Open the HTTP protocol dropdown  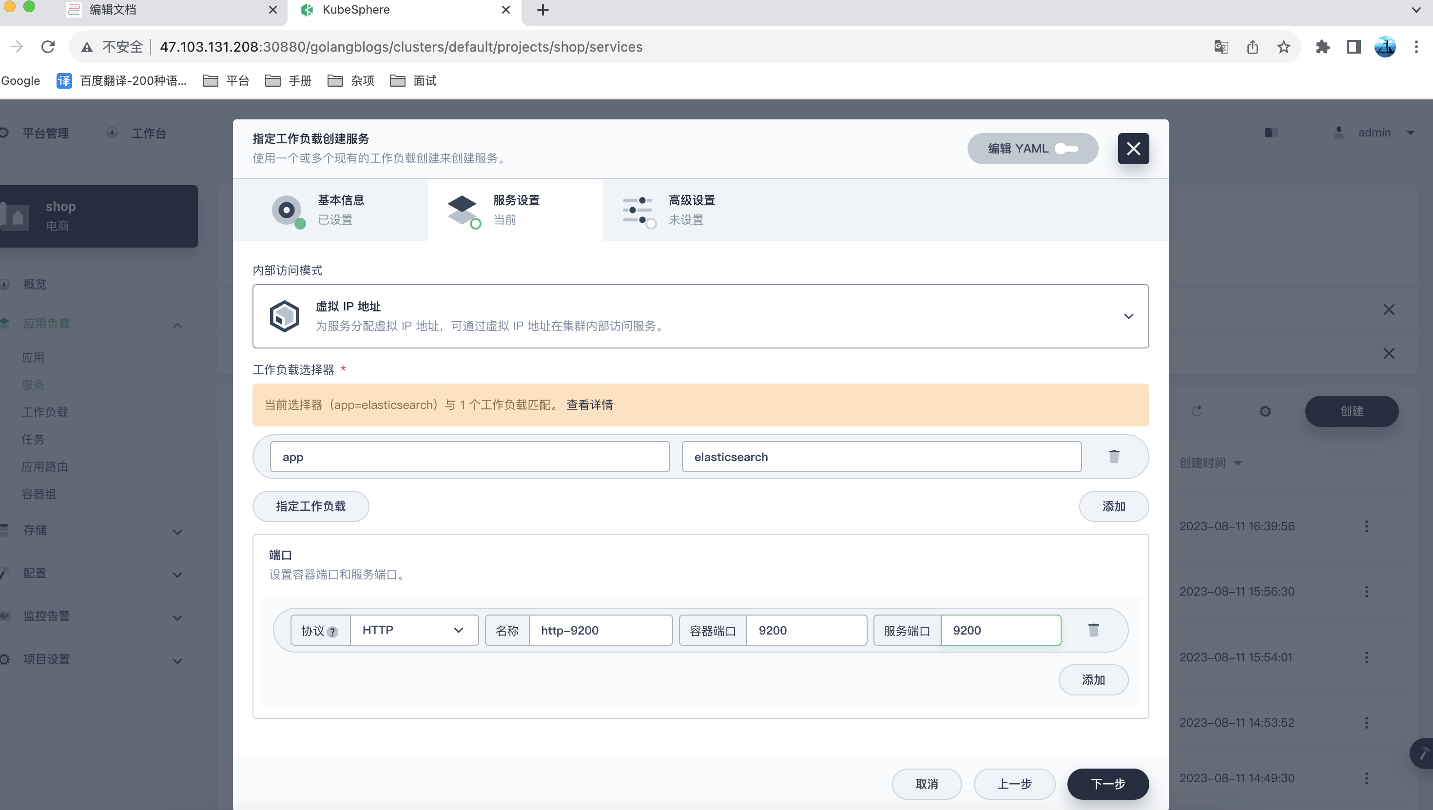pyautogui.click(x=414, y=630)
